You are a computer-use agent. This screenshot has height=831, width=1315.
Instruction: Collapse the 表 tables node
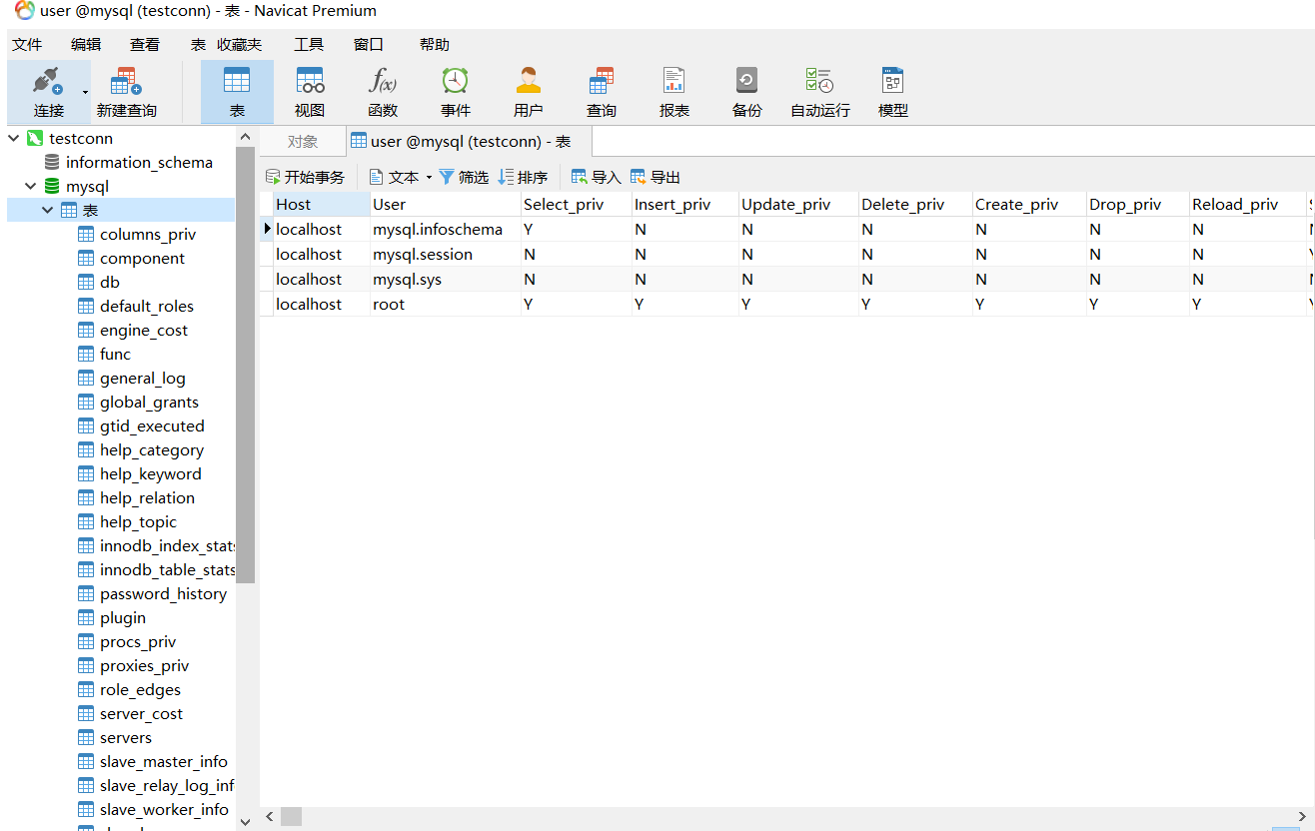coord(48,210)
